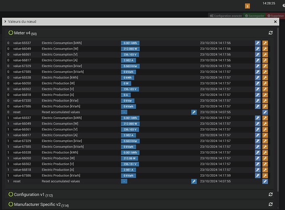This screenshot has height=210, width=285.
Task: Click blue wrench beside instance 0 reset value
Action: [x=194, y=112]
